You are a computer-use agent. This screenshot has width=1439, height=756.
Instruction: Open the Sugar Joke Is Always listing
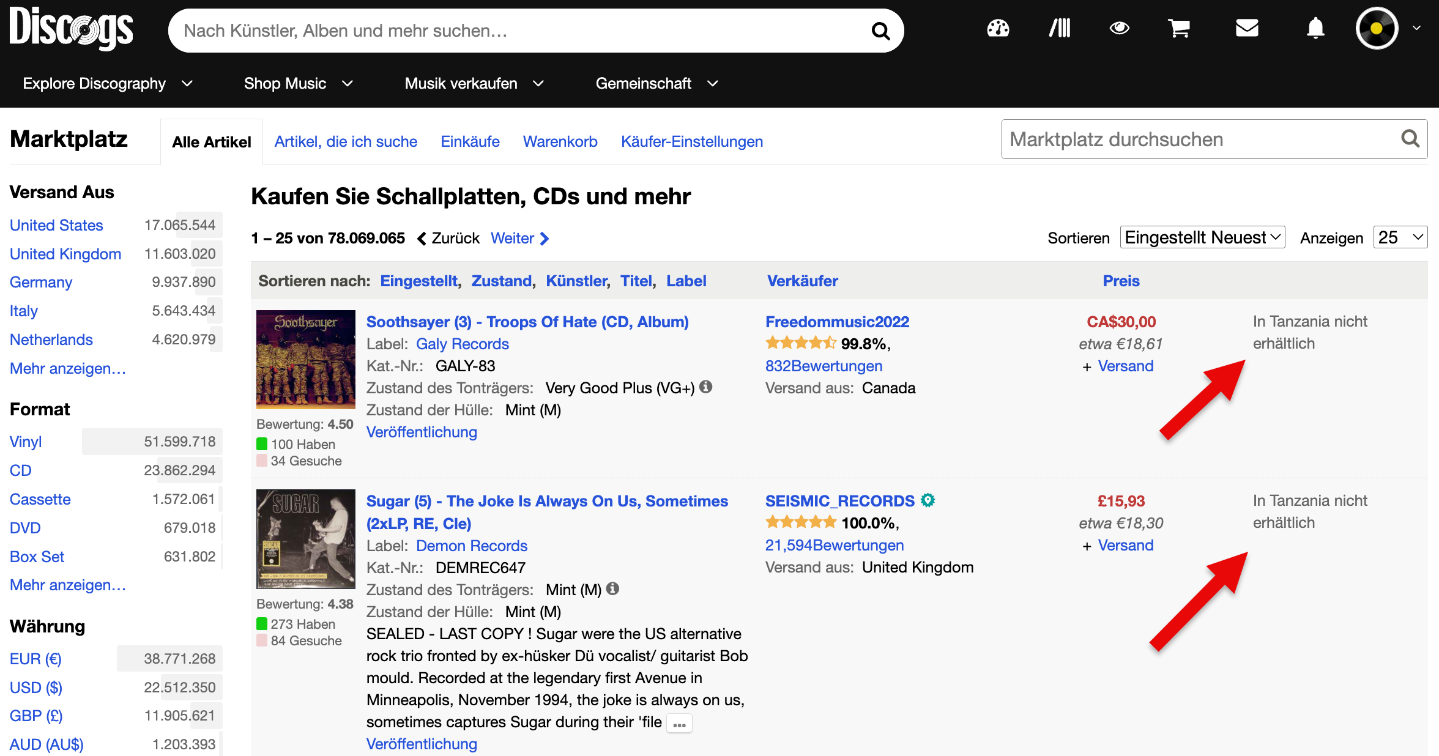(x=547, y=512)
